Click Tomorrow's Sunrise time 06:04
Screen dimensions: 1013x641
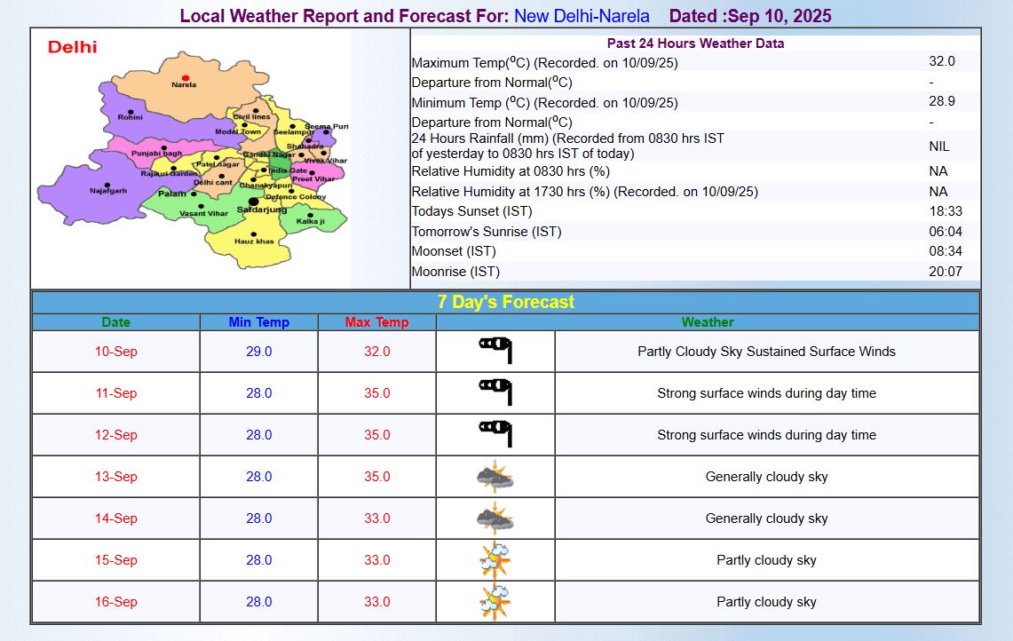[946, 232]
